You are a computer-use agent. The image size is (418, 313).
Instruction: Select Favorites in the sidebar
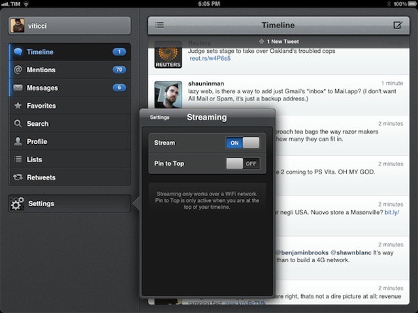pos(70,106)
